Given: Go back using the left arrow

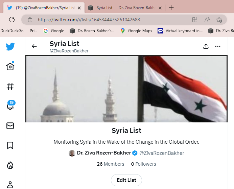Looking at the screenshot, I should pos(34,46).
